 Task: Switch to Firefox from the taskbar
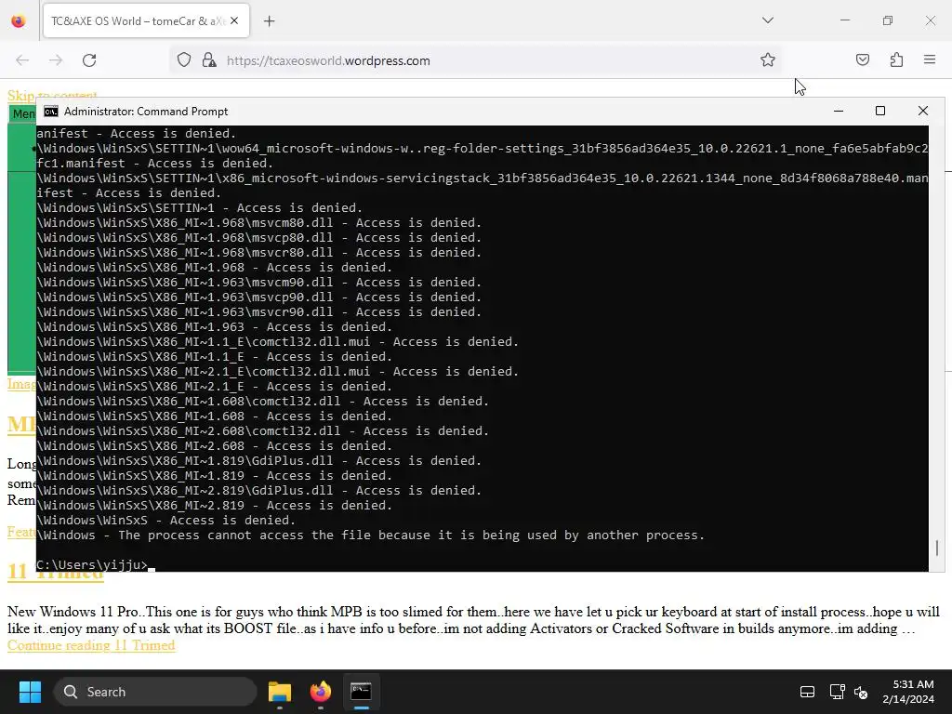tap(321, 692)
